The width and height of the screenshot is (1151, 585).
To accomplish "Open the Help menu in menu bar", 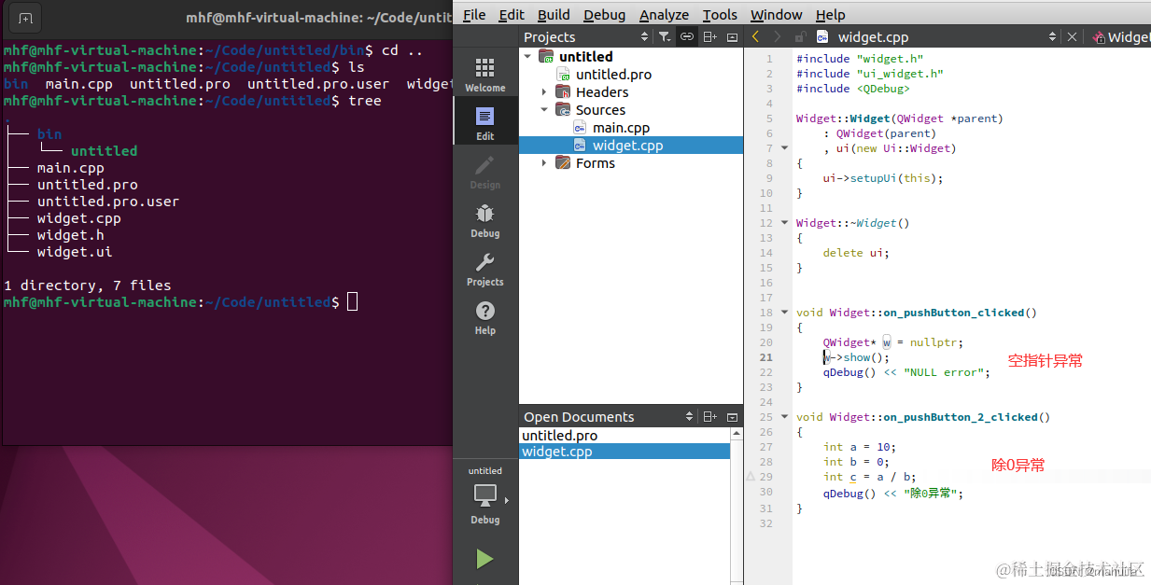I will 830,14.
